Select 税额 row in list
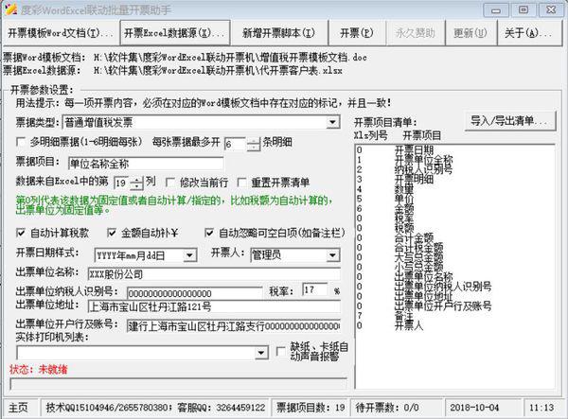The image size is (568, 419). pyautogui.click(x=454, y=228)
